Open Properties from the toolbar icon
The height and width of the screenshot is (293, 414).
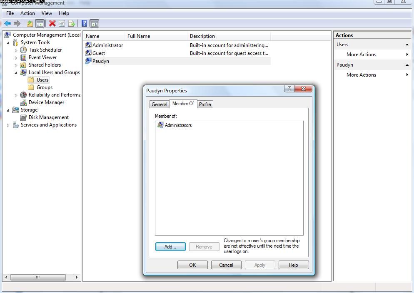pos(62,23)
